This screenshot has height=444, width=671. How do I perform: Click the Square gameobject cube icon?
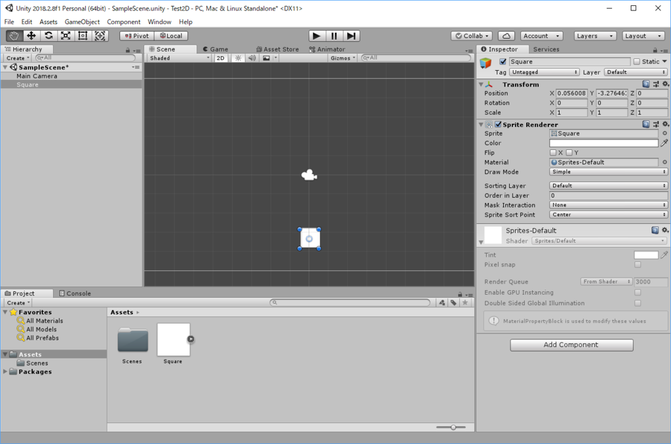point(486,63)
